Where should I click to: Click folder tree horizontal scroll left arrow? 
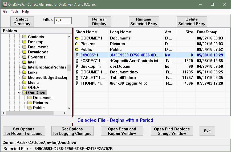(x=3, y=113)
